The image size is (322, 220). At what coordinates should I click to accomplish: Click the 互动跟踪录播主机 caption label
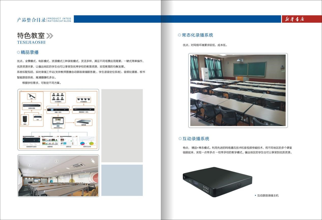click(268, 196)
